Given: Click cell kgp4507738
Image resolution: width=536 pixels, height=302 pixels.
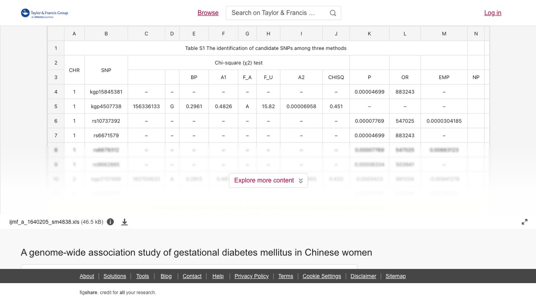Looking at the screenshot, I should tap(106, 107).
